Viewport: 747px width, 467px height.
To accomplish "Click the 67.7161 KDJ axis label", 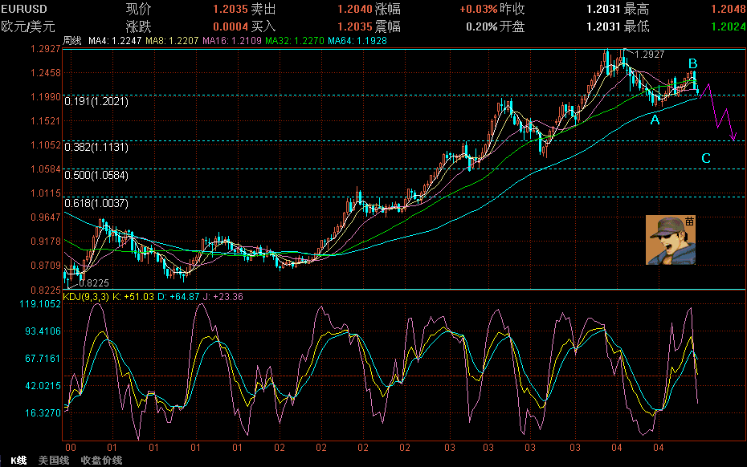I will [x=43, y=358].
